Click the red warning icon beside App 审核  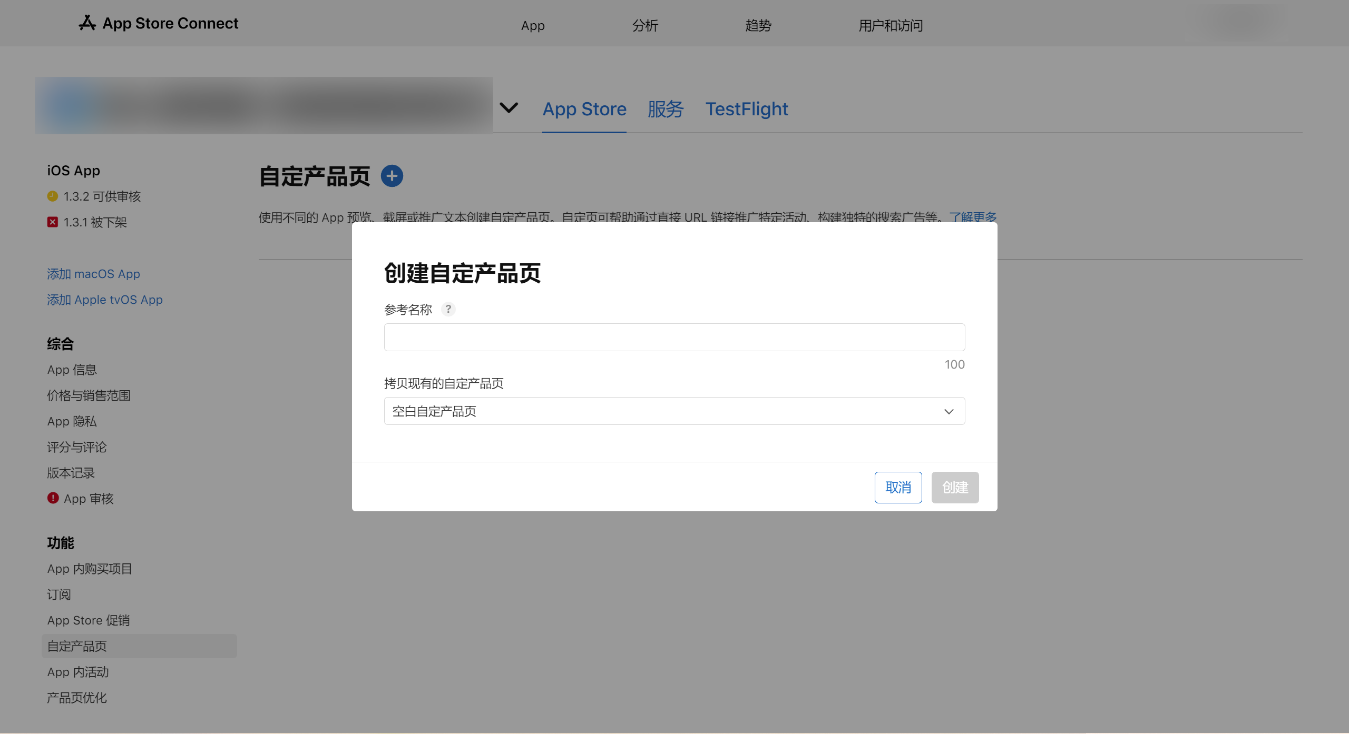[53, 498]
